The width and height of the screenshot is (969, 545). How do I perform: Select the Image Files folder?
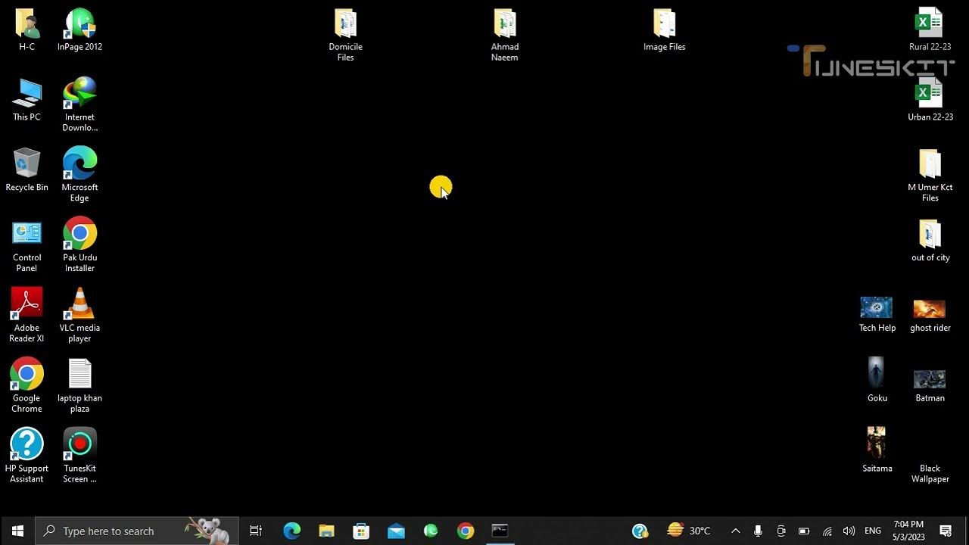click(664, 30)
